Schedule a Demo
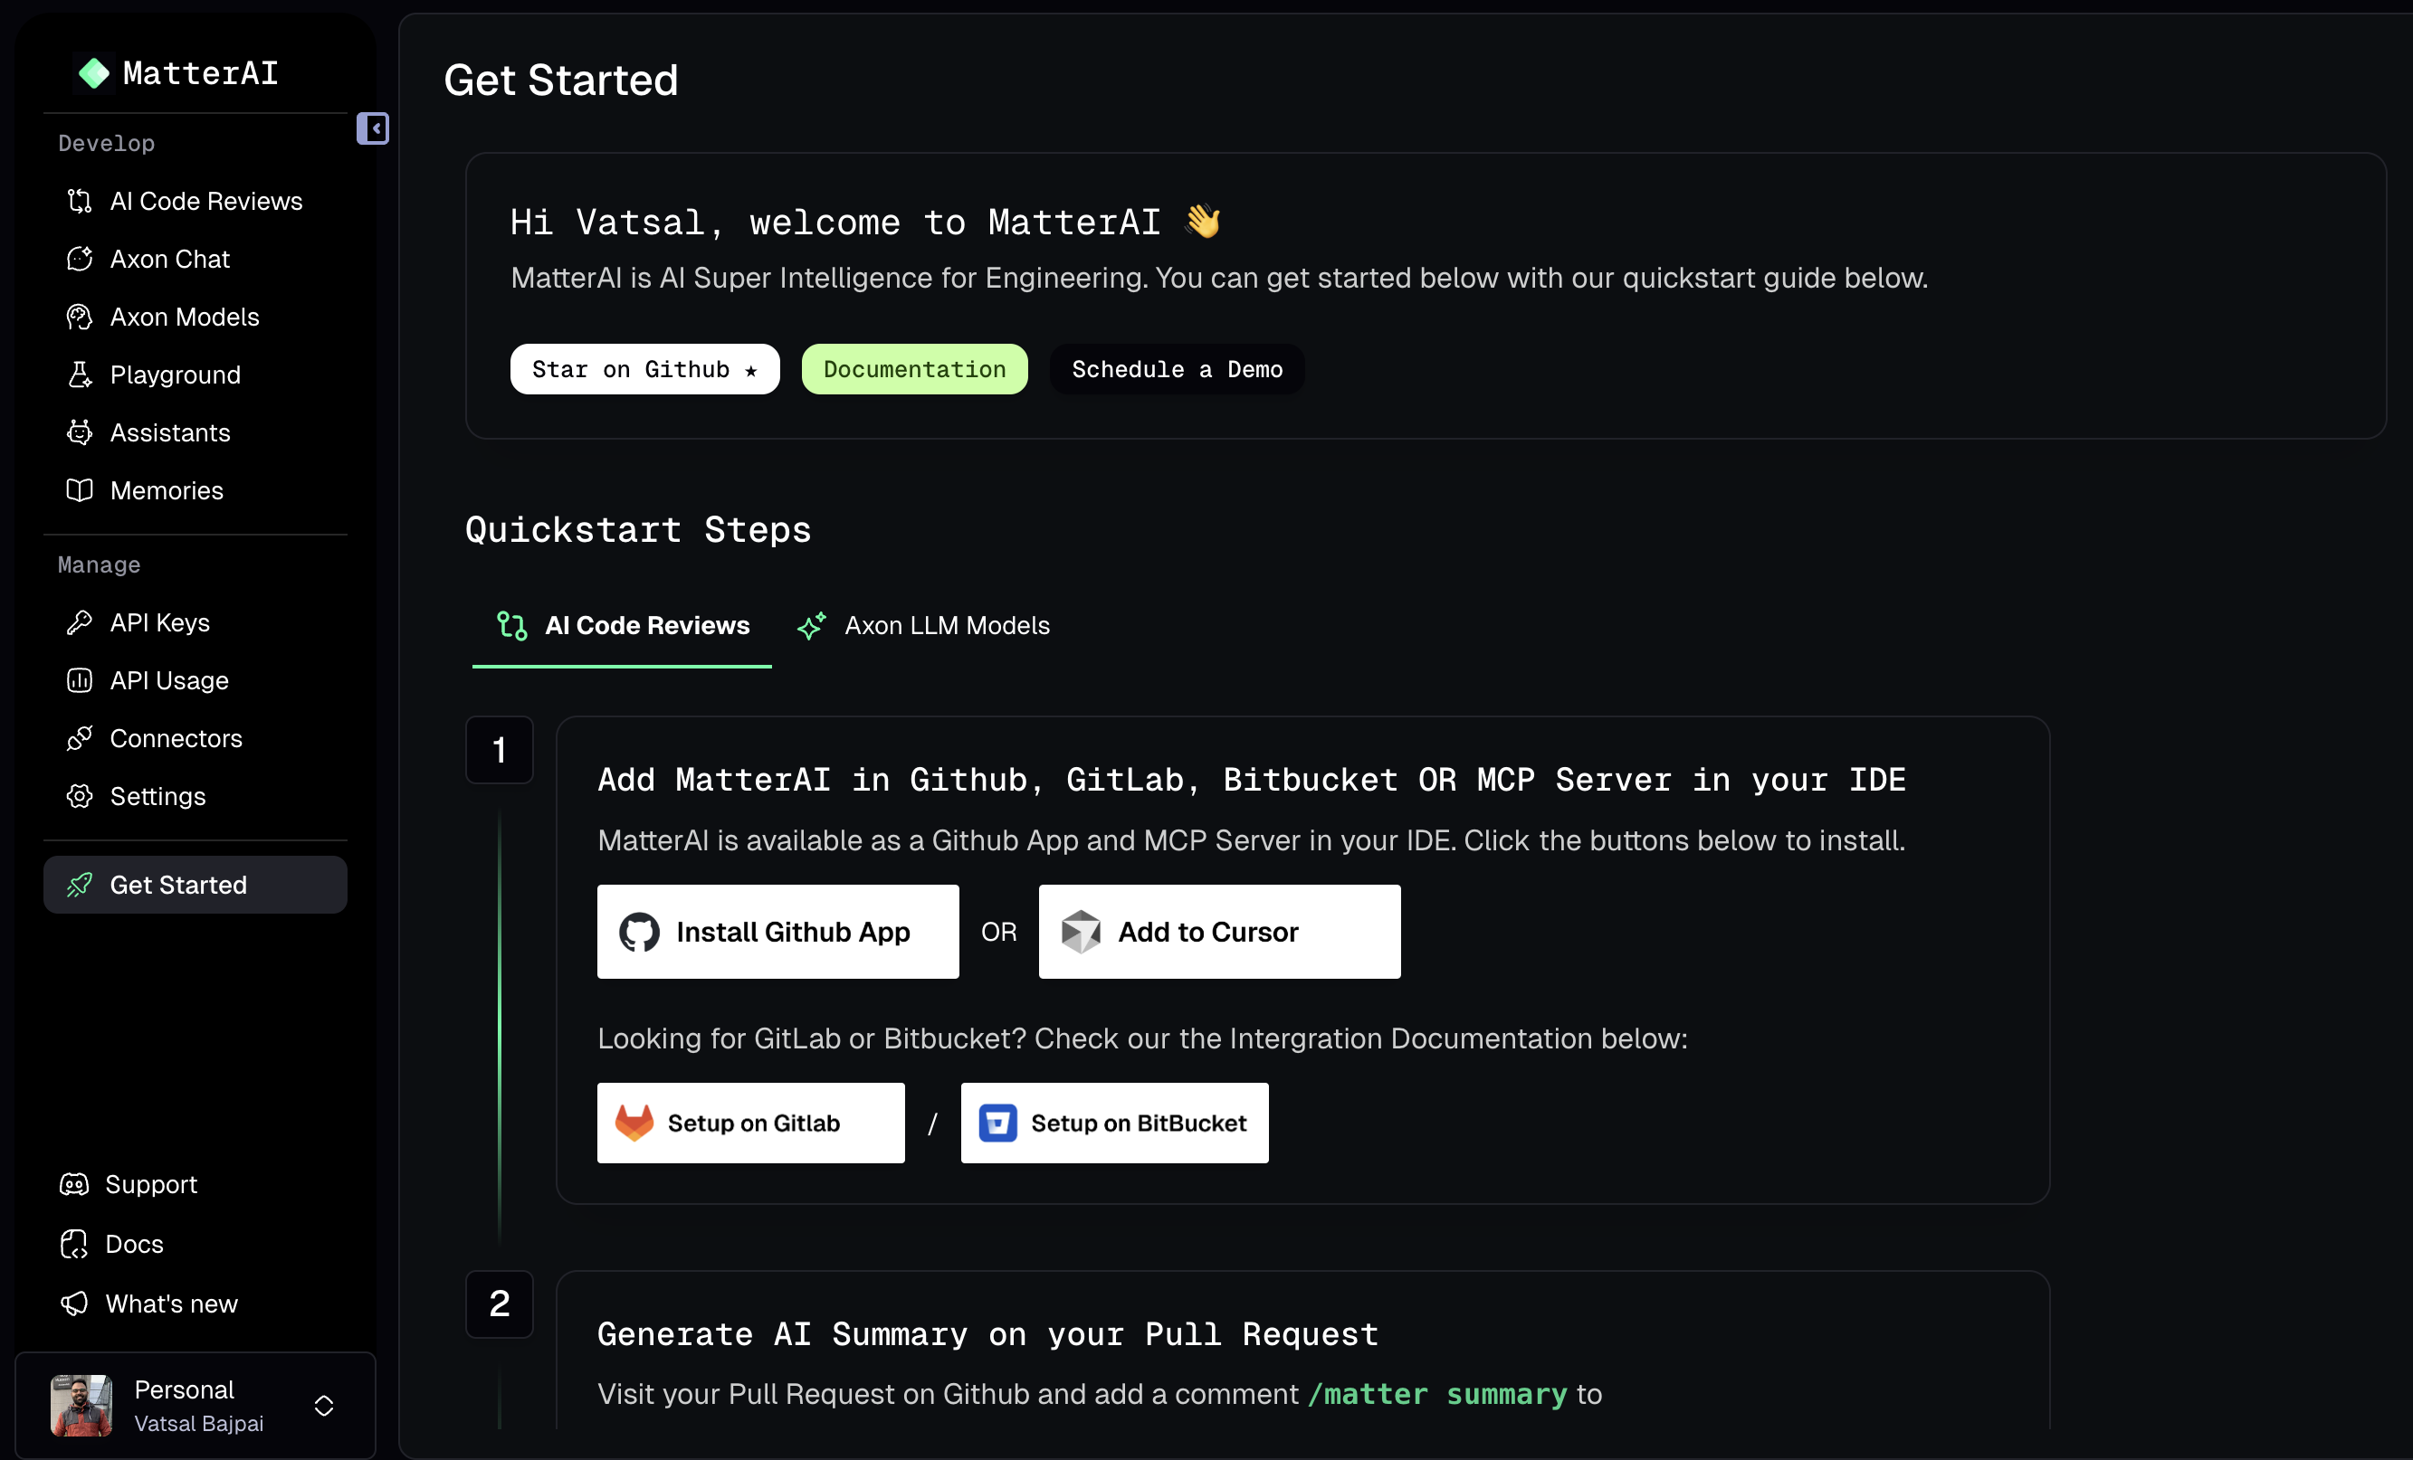The width and height of the screenshot is (2413, 1460). coord(1176,369)
